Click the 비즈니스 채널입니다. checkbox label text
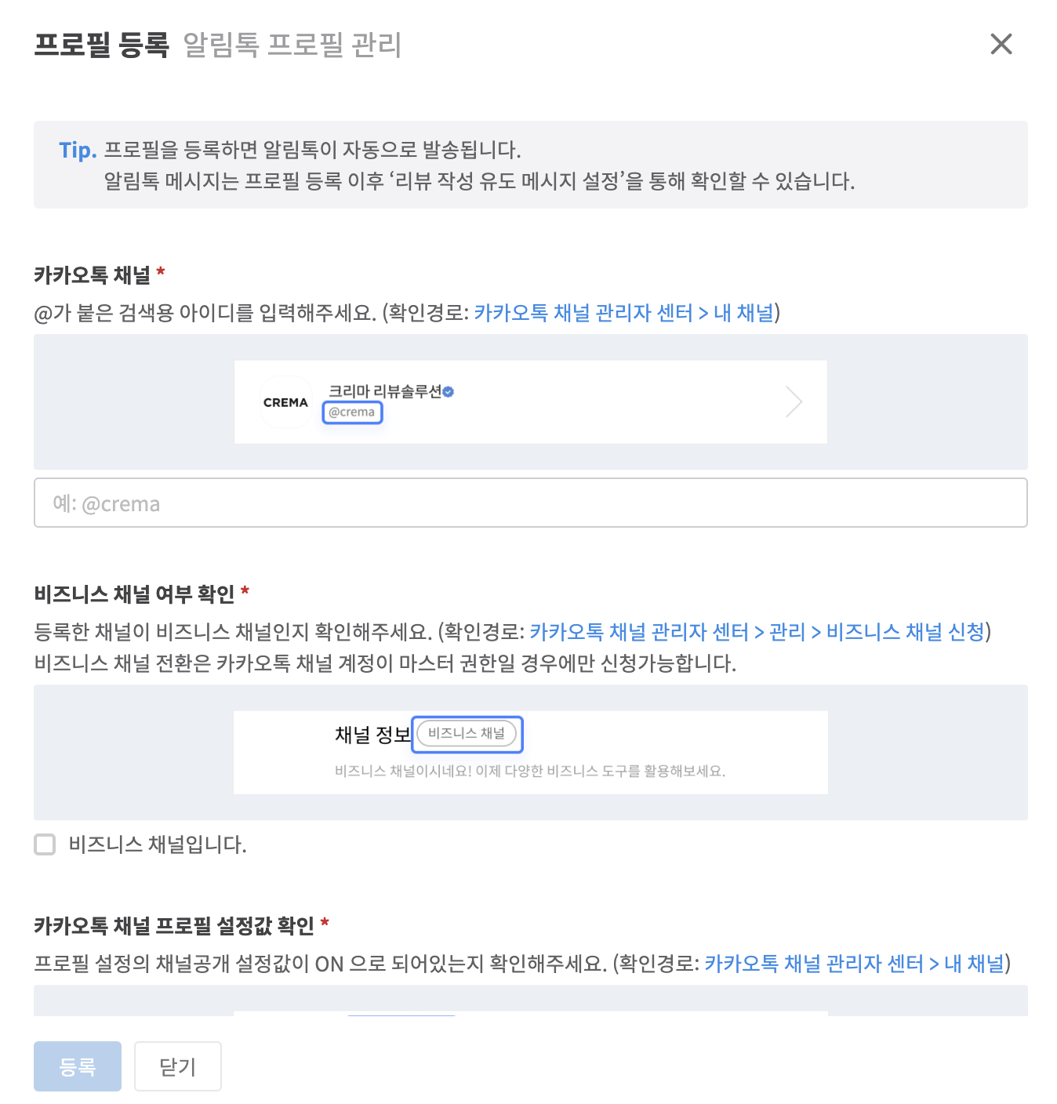Screen dimensions: 1057x1104 pyautogui.click(x=158, y=844)
